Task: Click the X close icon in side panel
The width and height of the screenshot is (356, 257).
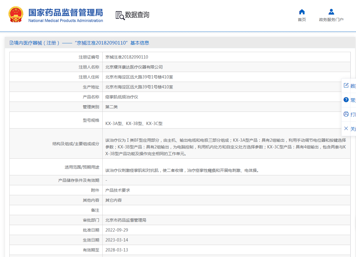Action: [346, 128]
